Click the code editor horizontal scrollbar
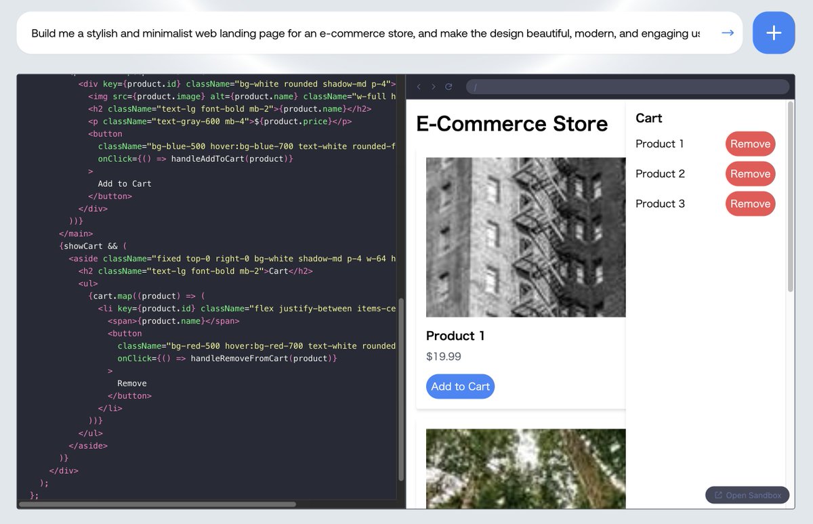The width and height of the screenshot is (813, 524). click(x=157, y=504)
